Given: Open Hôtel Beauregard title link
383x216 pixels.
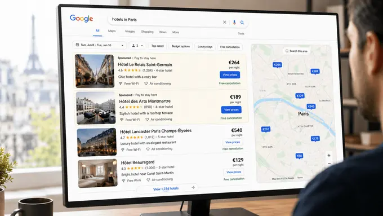Looking at the screenshot, I should [137, 162].
